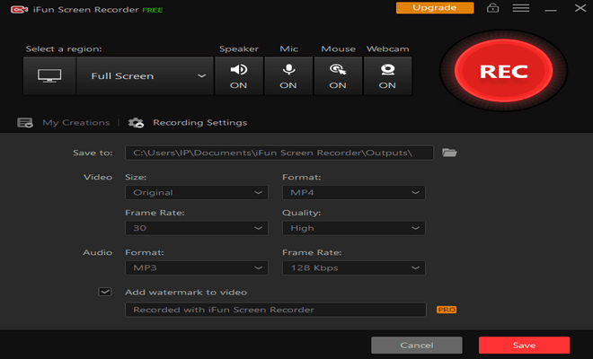Uncheck Add watermark to video checkbox

(x=105, y=292)
